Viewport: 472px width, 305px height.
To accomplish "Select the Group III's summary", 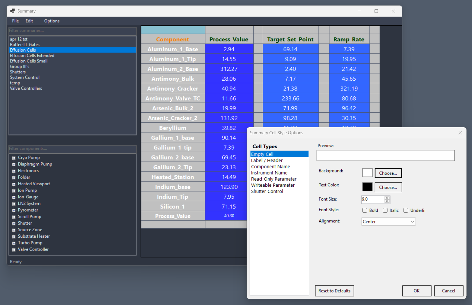I will click(72, 66).
